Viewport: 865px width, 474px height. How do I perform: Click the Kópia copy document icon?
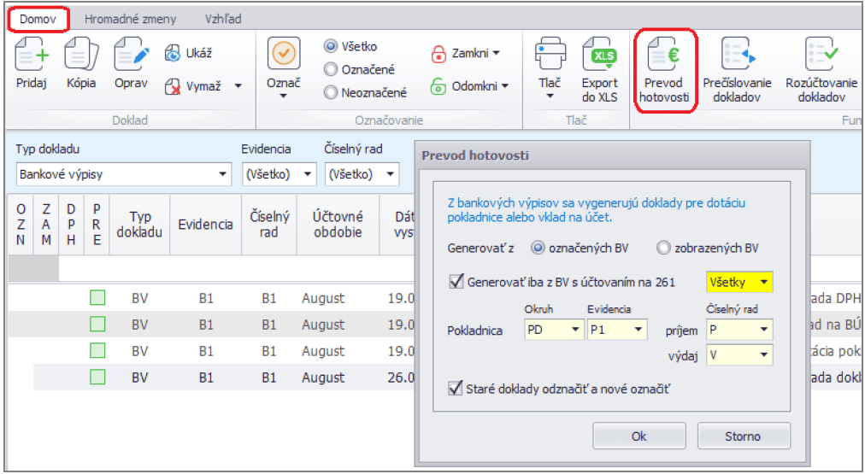(81, 57)
